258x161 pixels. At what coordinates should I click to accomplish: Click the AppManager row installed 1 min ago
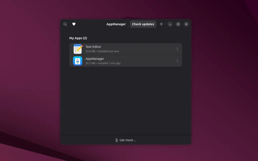[x=126, y=61]
